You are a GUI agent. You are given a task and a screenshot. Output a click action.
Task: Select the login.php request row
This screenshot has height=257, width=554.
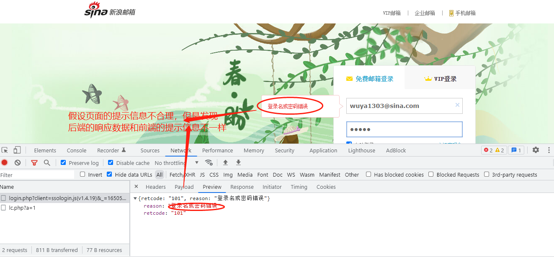[x=64, y=198]
